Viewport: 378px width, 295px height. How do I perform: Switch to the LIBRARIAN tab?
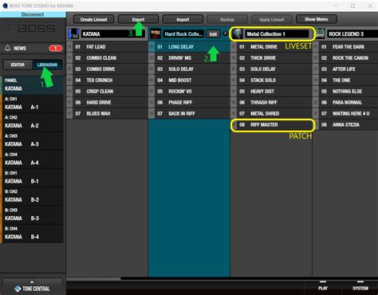pos(47,65)
